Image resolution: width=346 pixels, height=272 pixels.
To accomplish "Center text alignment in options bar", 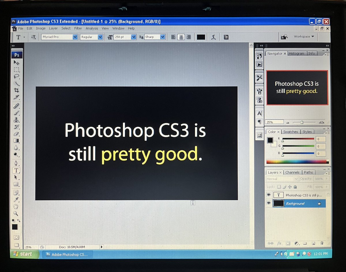I will tap(181, 37).
